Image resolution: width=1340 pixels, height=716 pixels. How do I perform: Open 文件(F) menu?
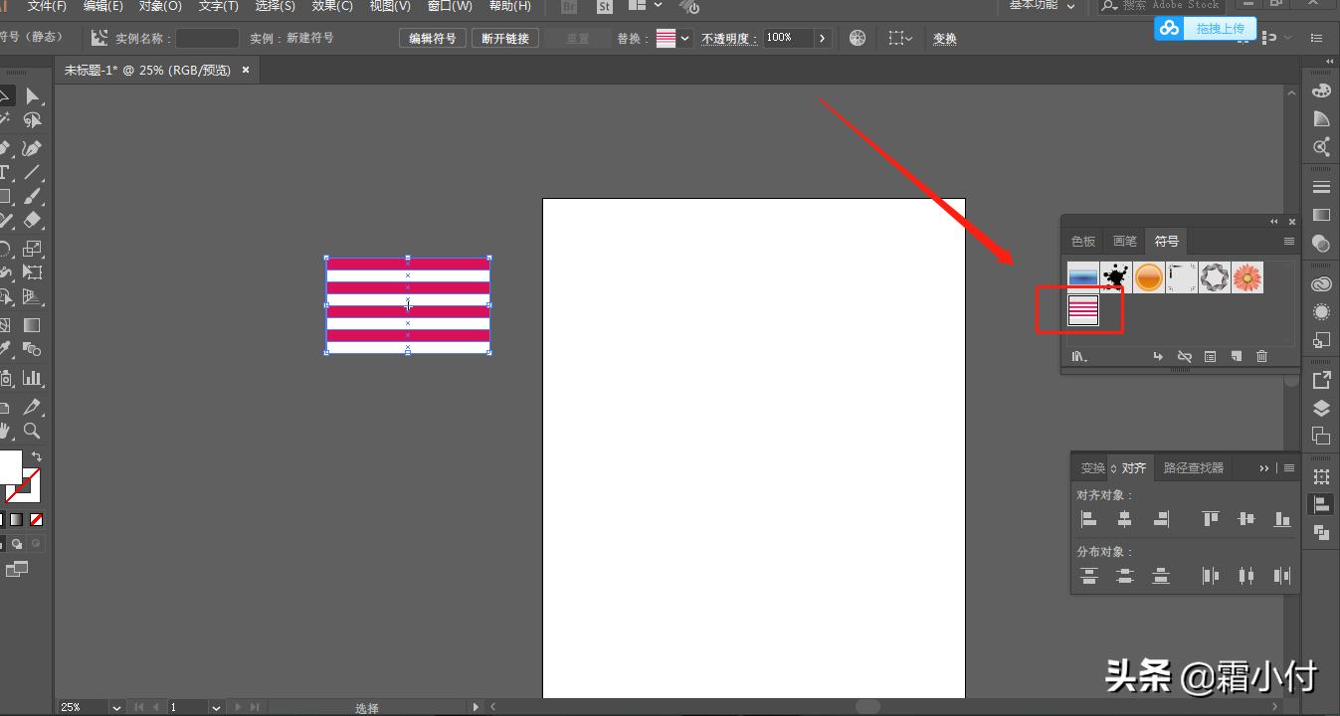pos(47,6)
